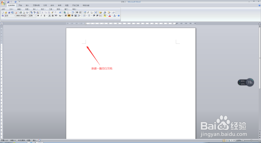Open the 表格 classic menu
Viewport: 261px width, 143px height.
pos(59,9)
